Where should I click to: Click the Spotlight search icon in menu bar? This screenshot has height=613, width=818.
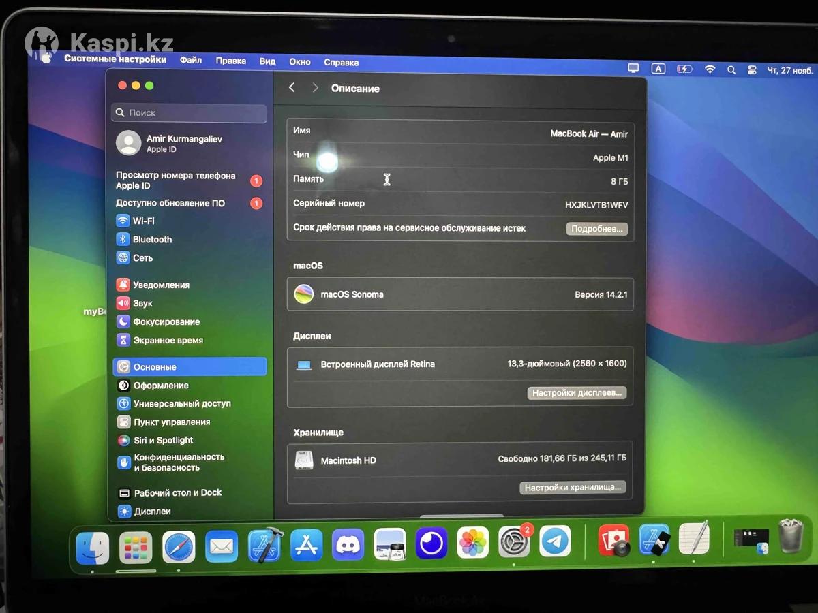[x=731, y=69]
